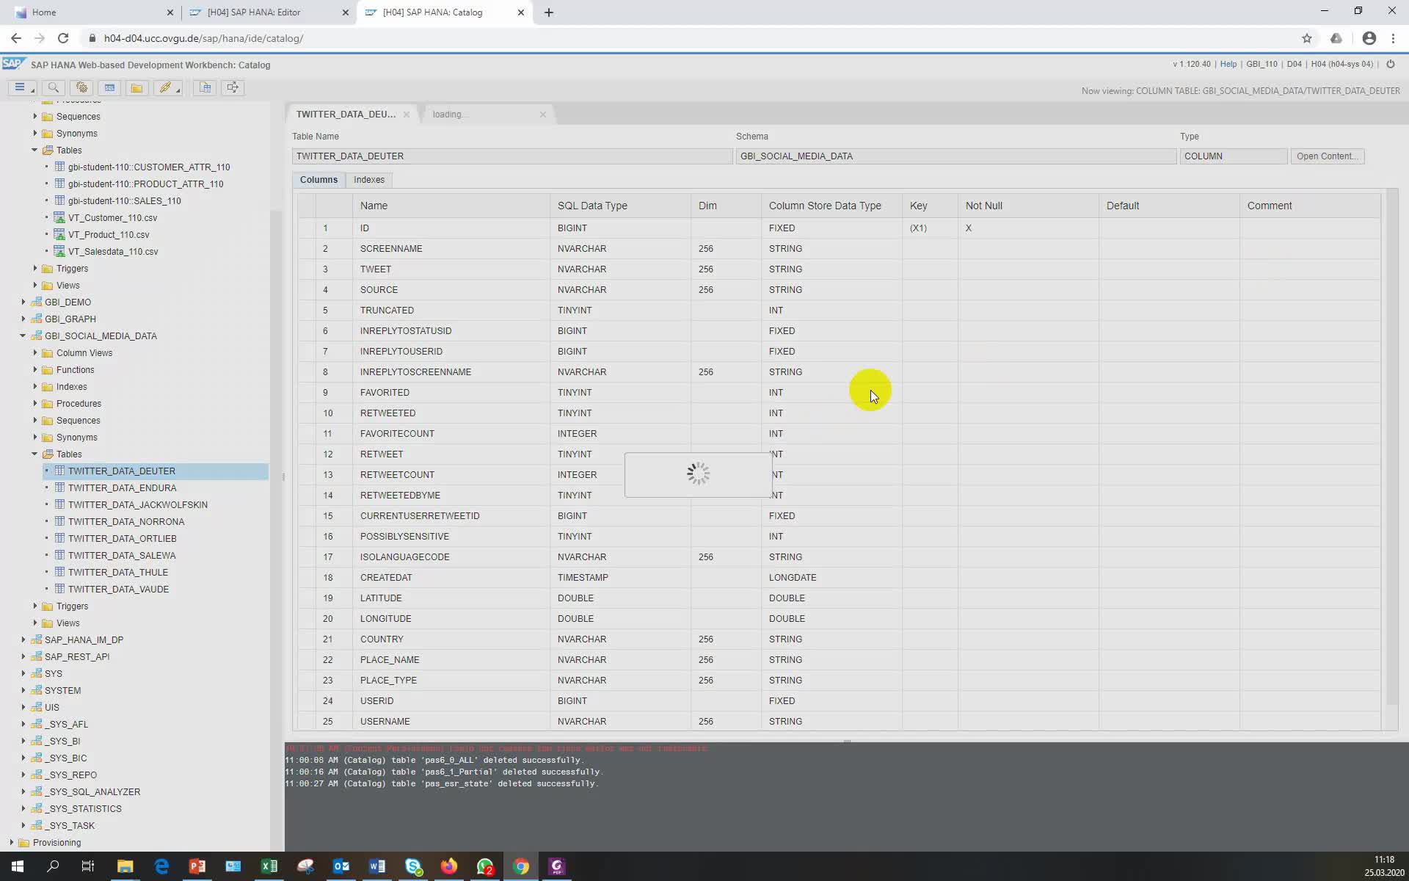Close the loading... editor tab
This screenshot has width=1409, height=881.
543,115
